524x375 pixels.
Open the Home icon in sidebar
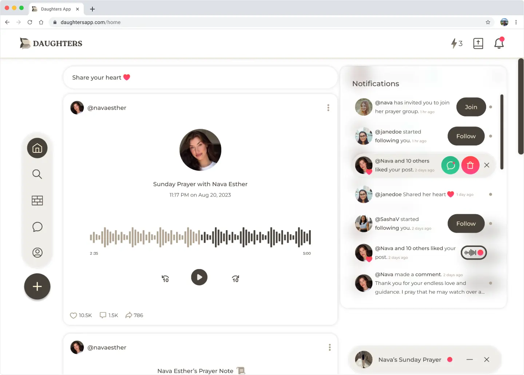tap(37, 148)
